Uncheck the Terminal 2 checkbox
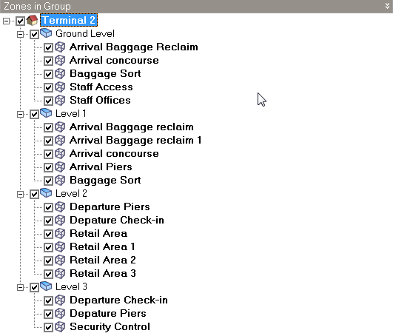The height and width of the screenshot is (336, 393). 20,21
